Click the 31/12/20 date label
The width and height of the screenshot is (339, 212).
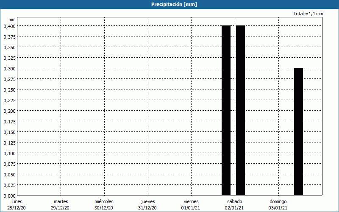147,208
